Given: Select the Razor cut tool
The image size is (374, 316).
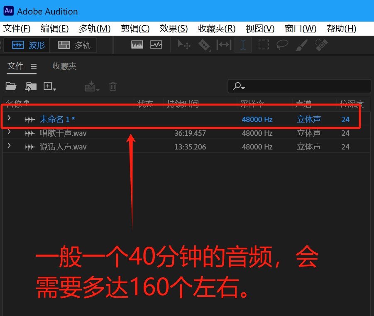Looking at the screenshot, I should pyautogui.click(x=204, y=45).
